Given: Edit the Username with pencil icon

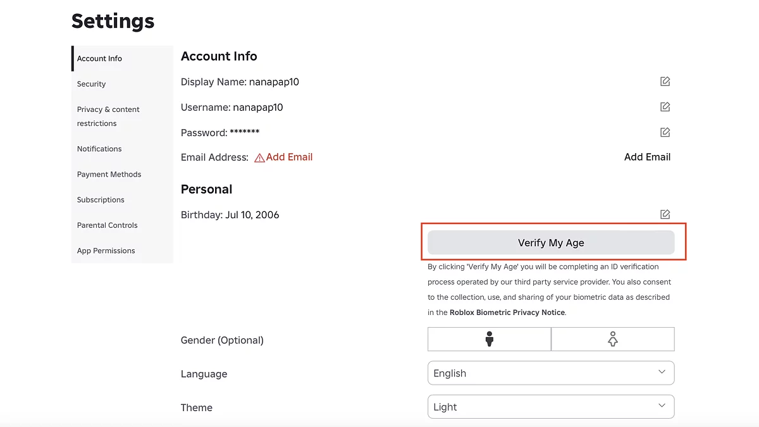Looking at the screenshot, I should point(665,107).
